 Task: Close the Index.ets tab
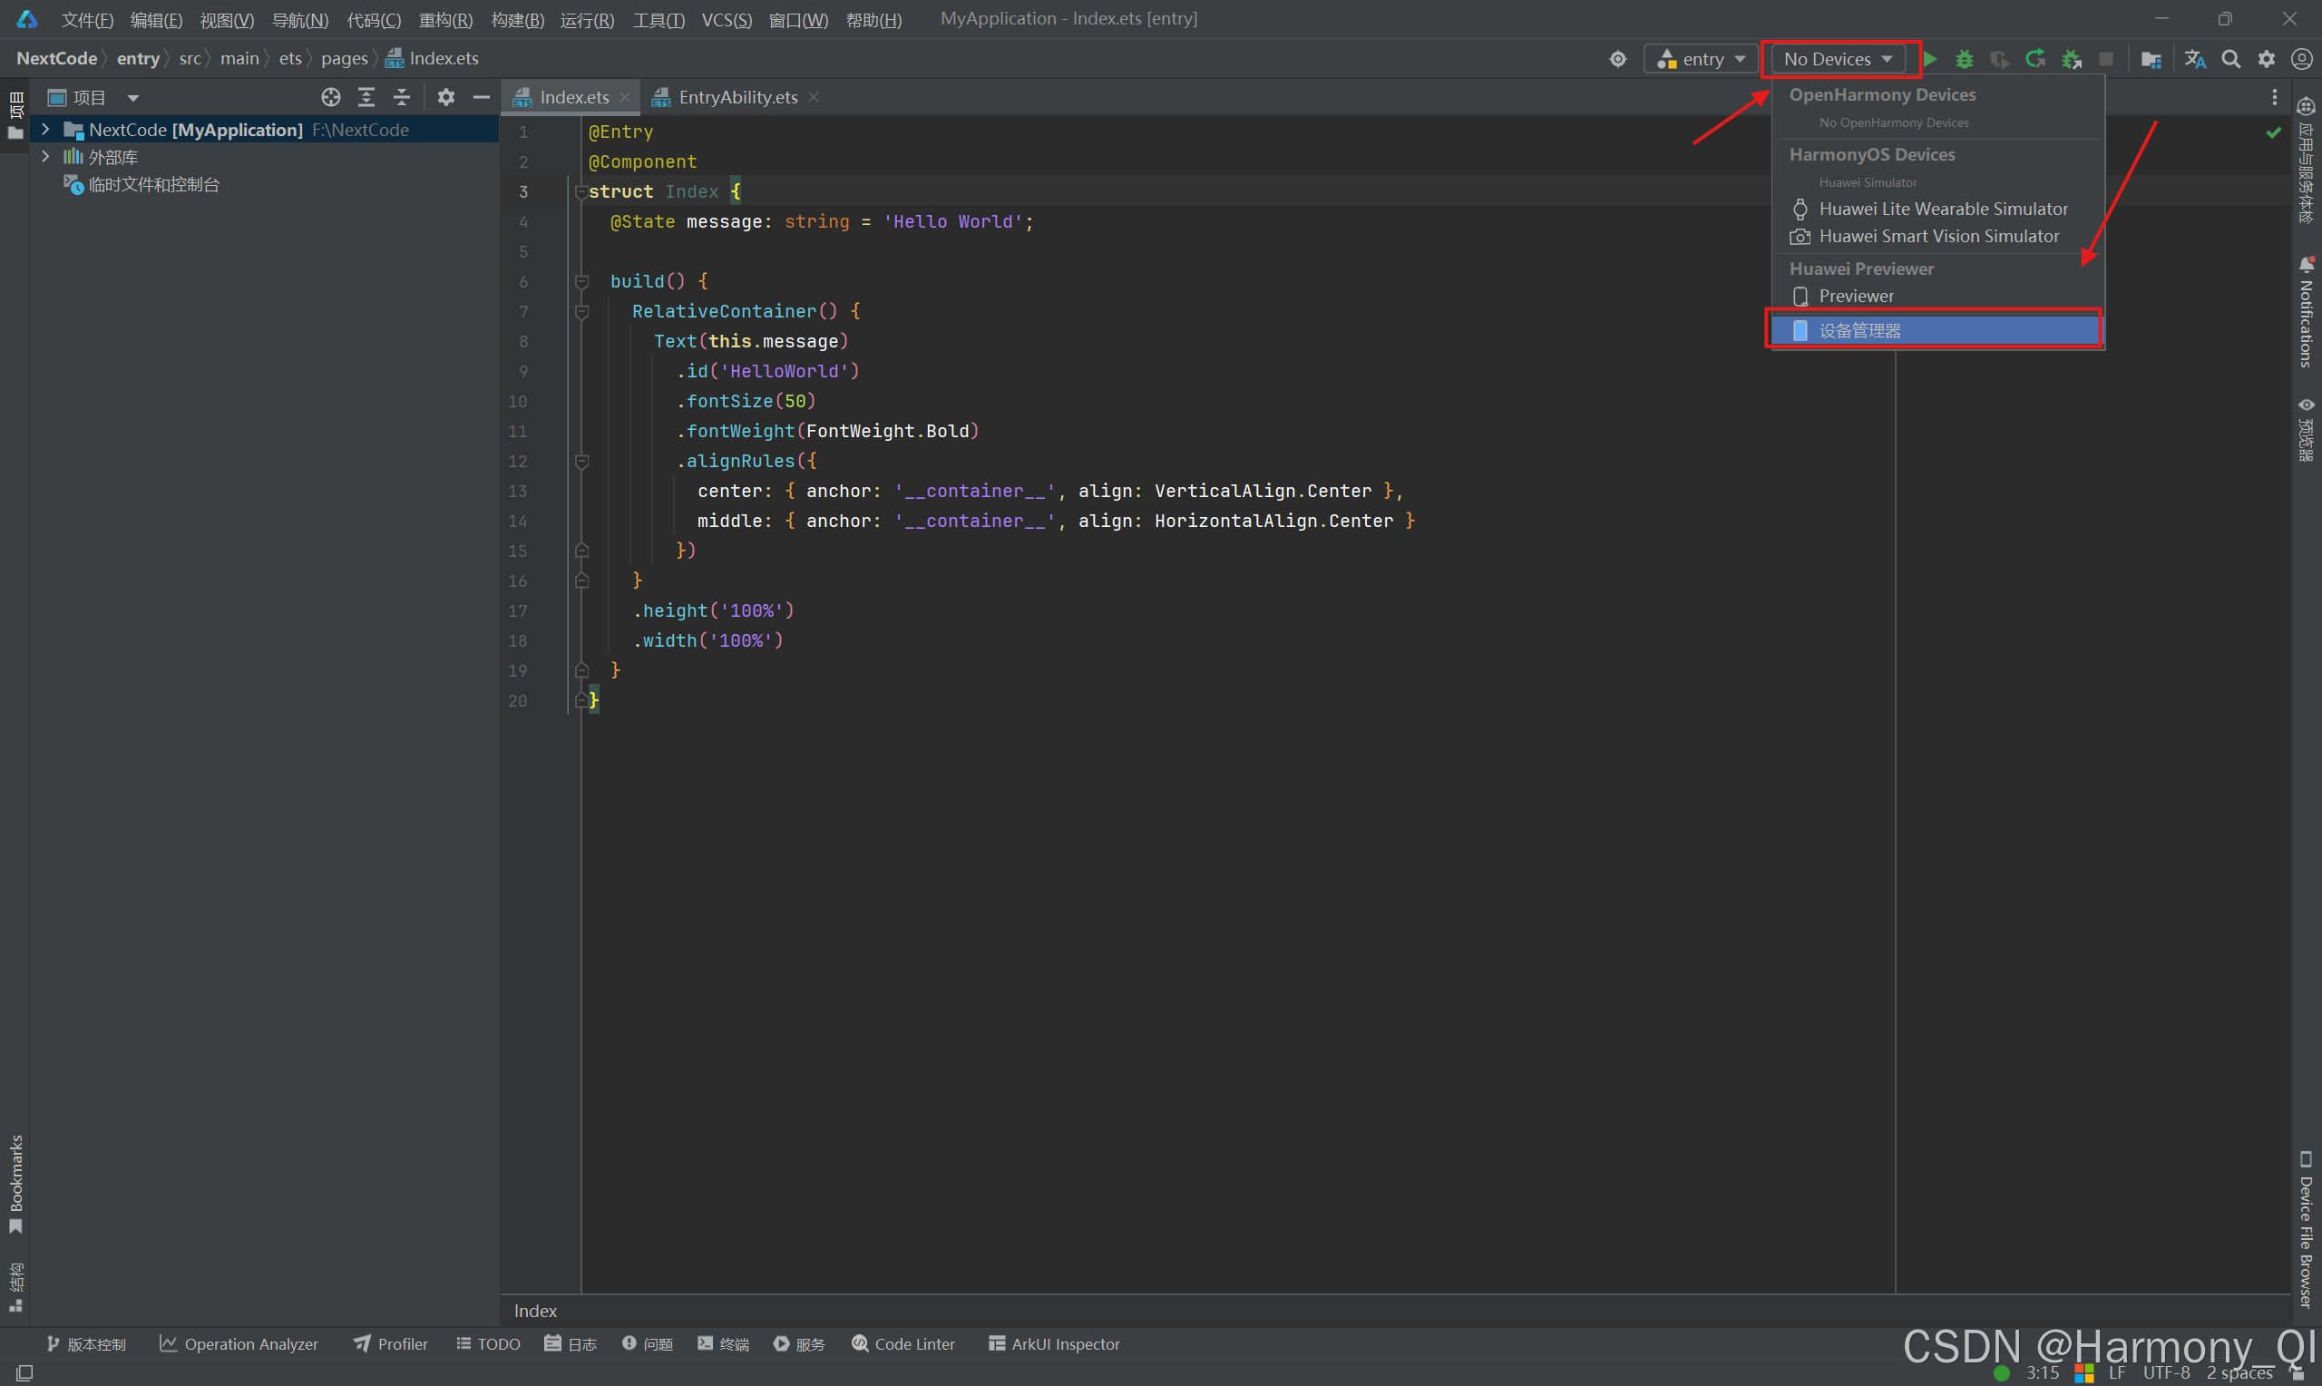tap(625, 97)
